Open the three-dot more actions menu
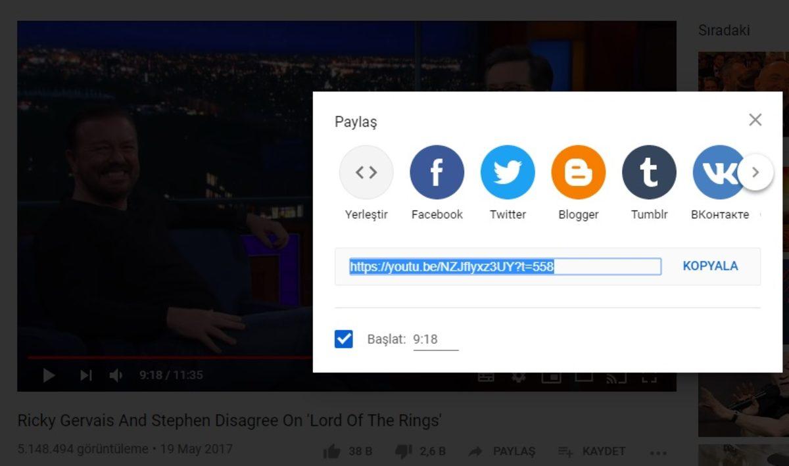789x466 pixels. pyautogui.click(x=657, y=452)
